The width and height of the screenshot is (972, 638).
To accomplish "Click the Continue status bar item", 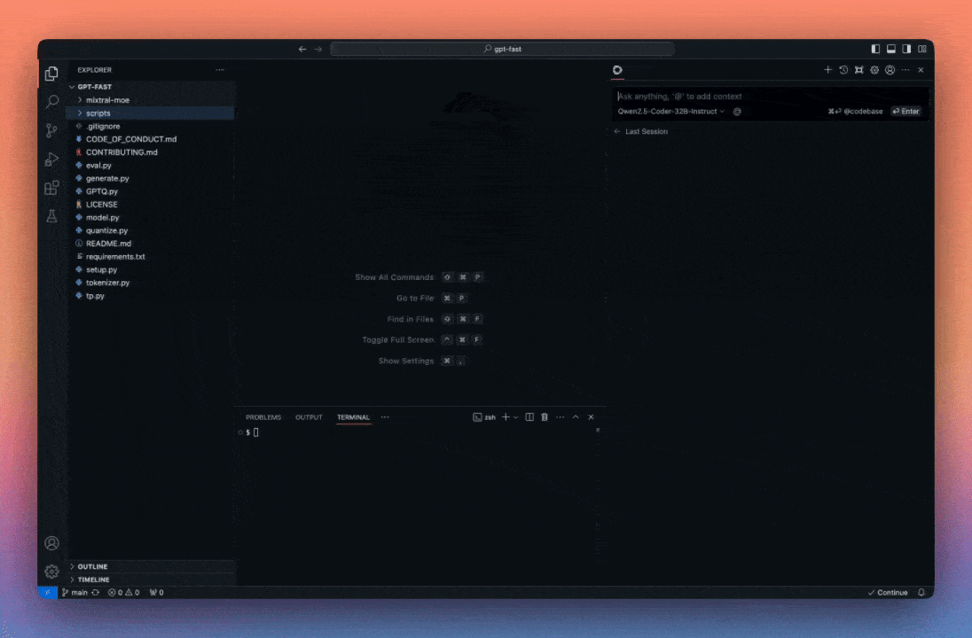I will pos(888,593).
